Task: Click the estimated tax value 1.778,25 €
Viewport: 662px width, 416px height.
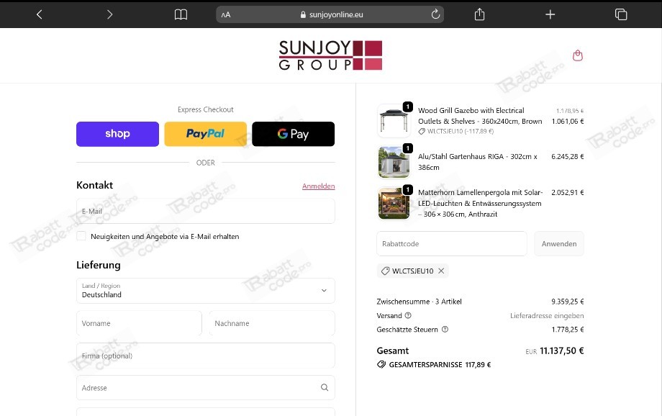Action: [568, 330]
